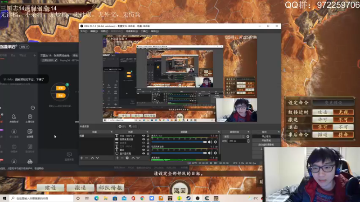Click 开始录制 button in OBS controls

click(266, 141)
